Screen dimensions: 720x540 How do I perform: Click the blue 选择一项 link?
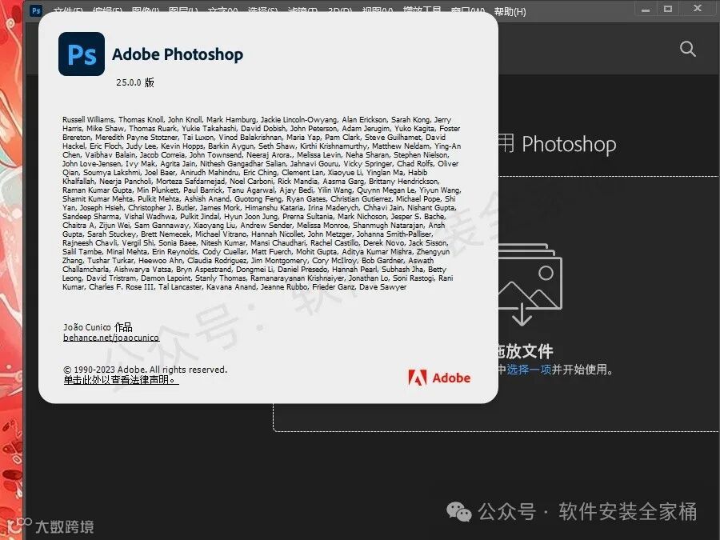[529, 369]
